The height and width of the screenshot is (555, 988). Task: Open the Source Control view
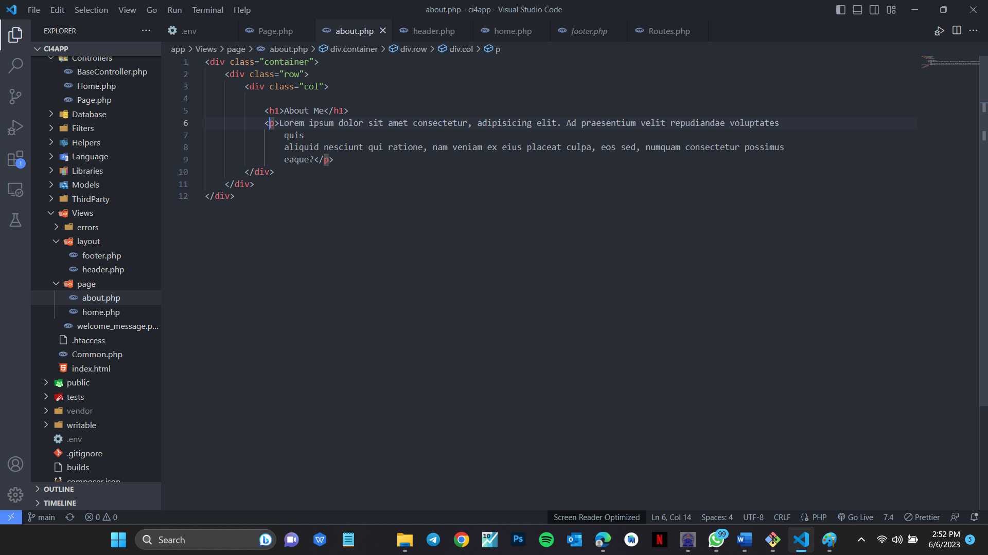point(15,97)
